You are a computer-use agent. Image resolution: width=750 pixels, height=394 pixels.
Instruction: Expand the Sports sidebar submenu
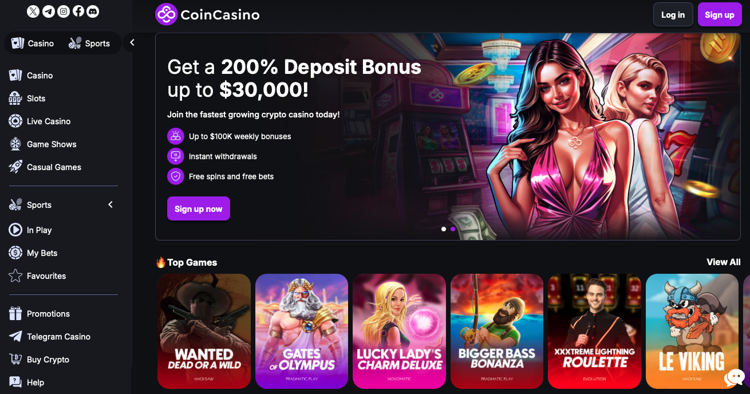pos(110,204)
